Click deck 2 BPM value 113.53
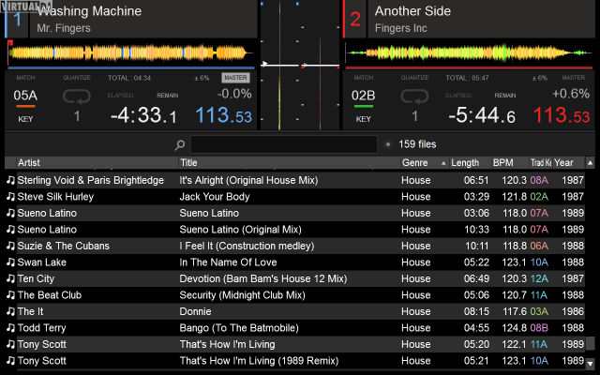Image resolution: width=600 pixels, height=375 pixels. [562, 115]
